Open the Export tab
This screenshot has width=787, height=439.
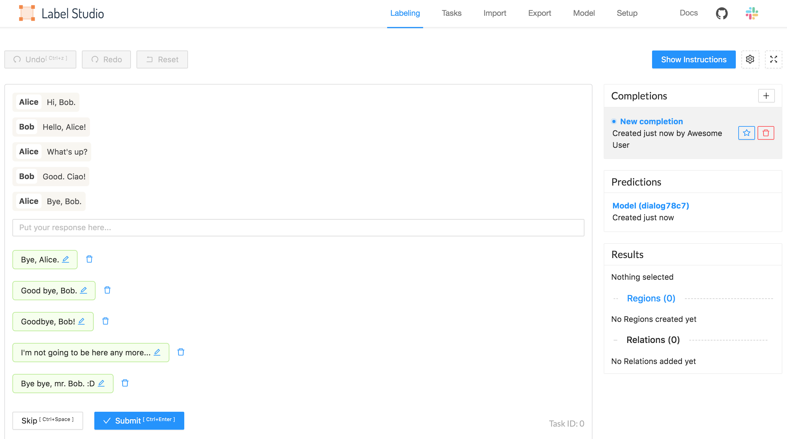(x=539, y=13)
